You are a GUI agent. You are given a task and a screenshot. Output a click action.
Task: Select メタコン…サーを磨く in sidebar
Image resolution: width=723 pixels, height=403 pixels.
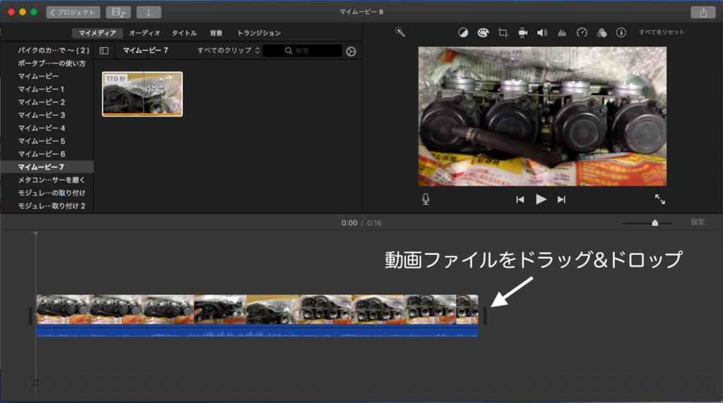[x=52, y=180]
